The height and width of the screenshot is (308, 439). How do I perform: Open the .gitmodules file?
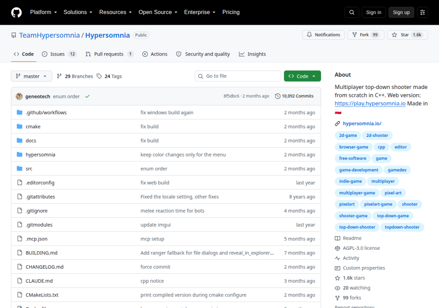point(39,225)
